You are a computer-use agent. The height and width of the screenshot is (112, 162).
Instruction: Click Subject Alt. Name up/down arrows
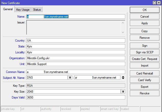[x=123, y=78]
